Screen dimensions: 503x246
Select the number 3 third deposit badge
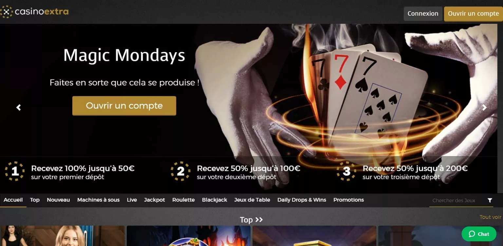coord(346,171)
